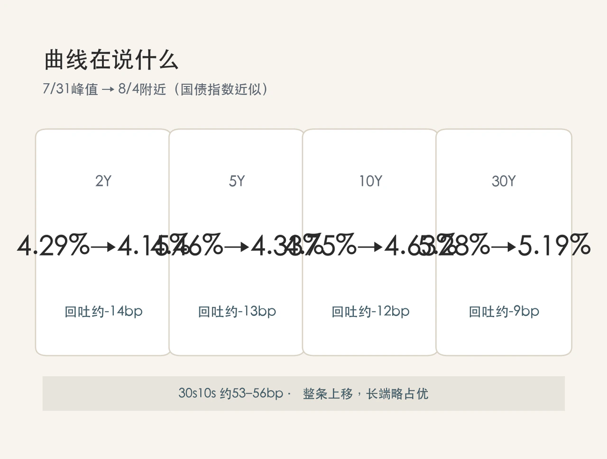Image resolution: width=607 pixels, height=459 pixels.
Task: Click the 回吐约-14bp text
Action: [103, 312]
